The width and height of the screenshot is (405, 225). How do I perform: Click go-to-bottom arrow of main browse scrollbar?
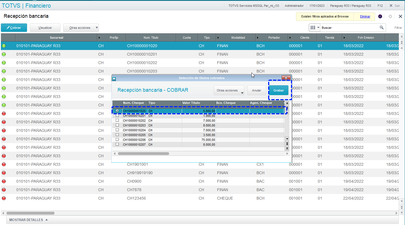[402, 212]
